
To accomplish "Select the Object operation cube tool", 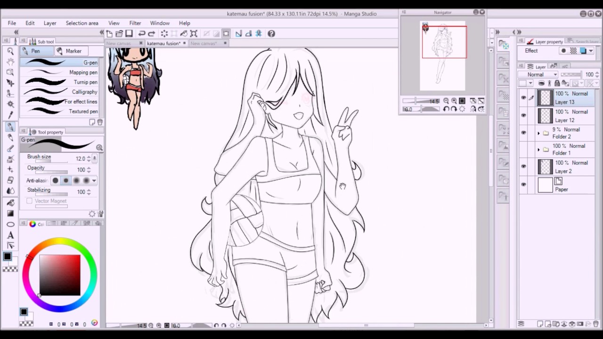I will (x=10, y=72).
